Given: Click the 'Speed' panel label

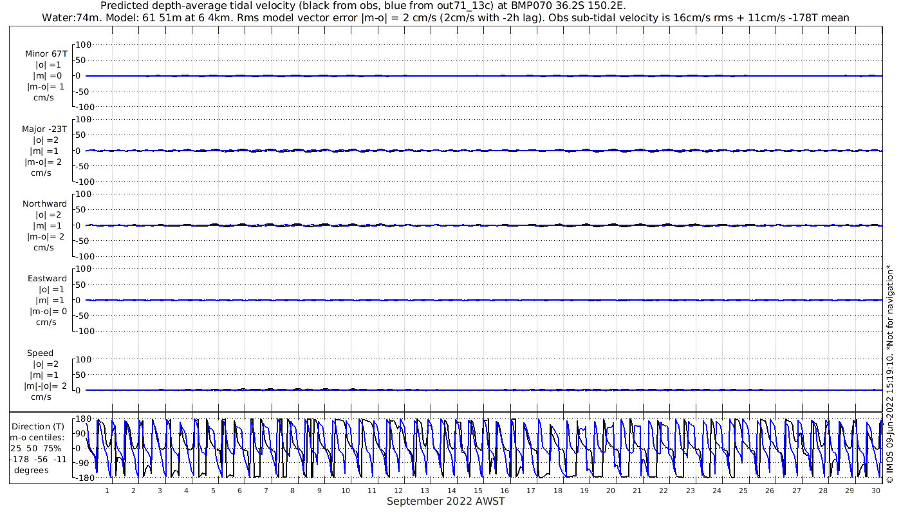Looking at the screenshot, I should tap(41, 353).
